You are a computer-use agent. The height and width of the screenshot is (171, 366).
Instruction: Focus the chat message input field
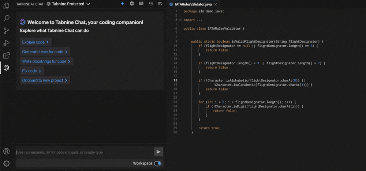pyautogui.click(x=84, y=152)
